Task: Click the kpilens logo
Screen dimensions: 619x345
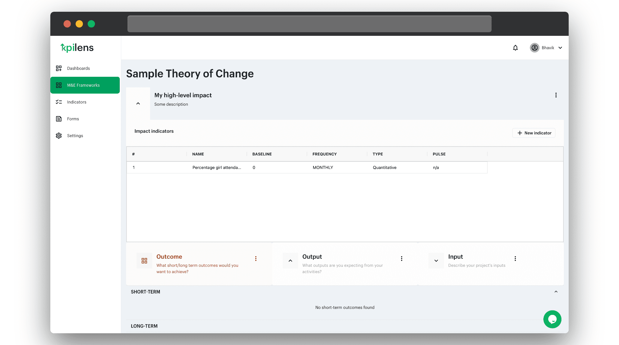Action: pos(77,48)
